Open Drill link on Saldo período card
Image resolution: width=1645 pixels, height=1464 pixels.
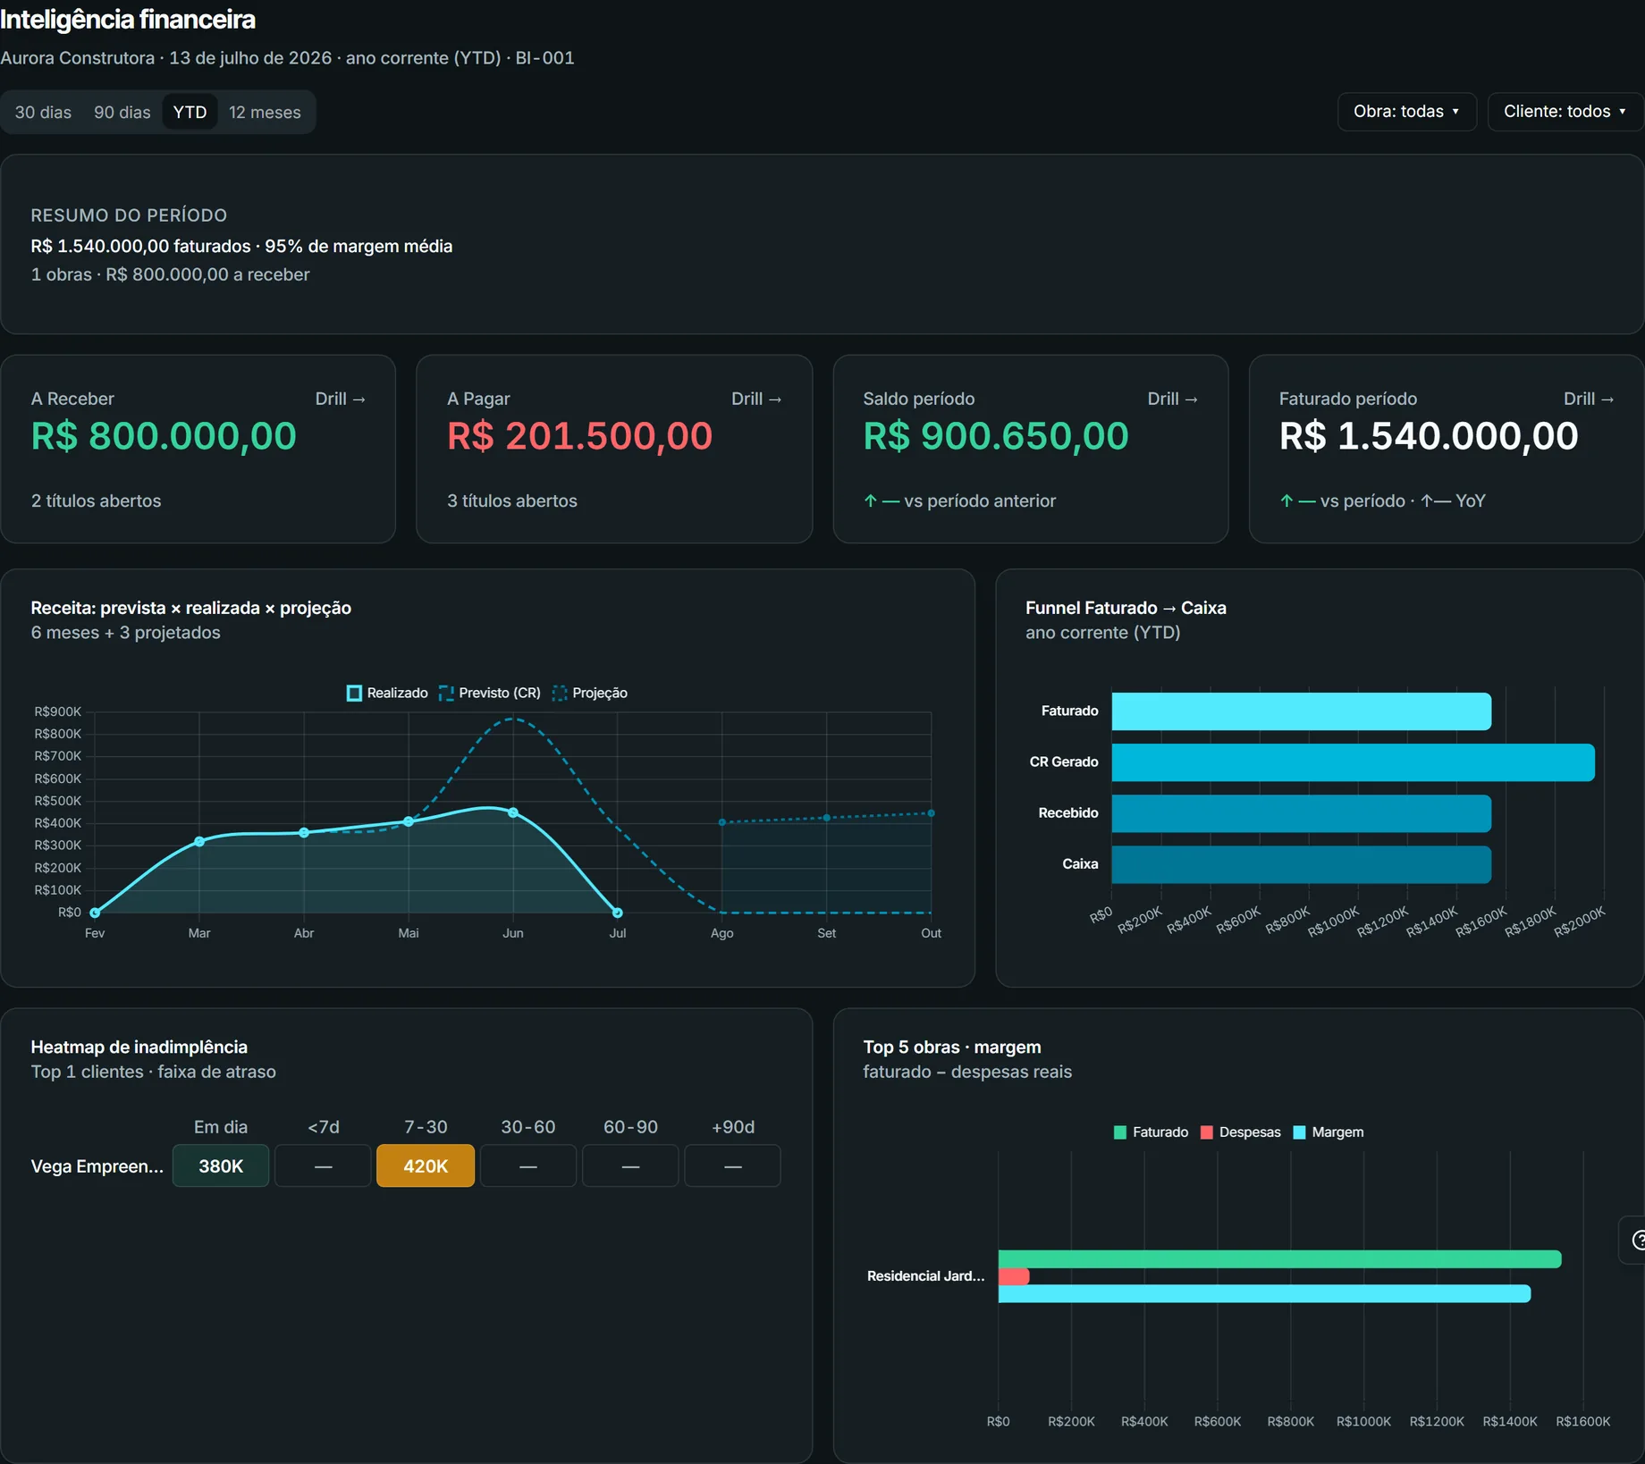(1172, 399)
